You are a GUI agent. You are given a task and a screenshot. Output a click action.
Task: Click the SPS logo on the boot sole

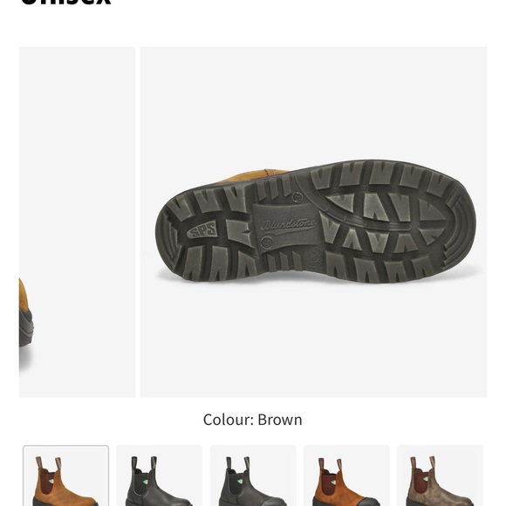[202, 229]
